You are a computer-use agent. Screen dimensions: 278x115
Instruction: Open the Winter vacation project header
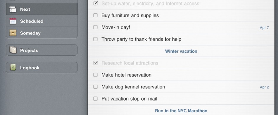pos(181,51)
